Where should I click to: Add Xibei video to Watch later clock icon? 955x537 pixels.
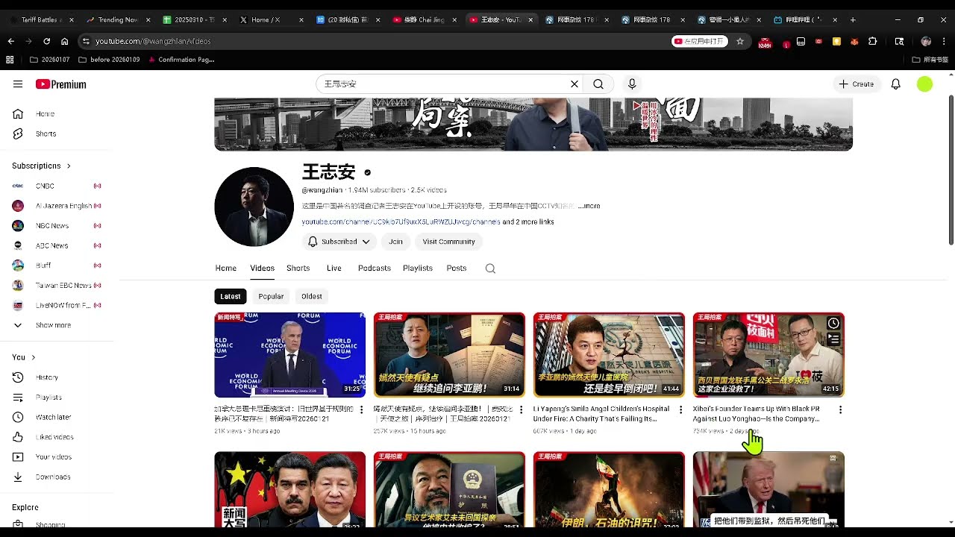833,323
